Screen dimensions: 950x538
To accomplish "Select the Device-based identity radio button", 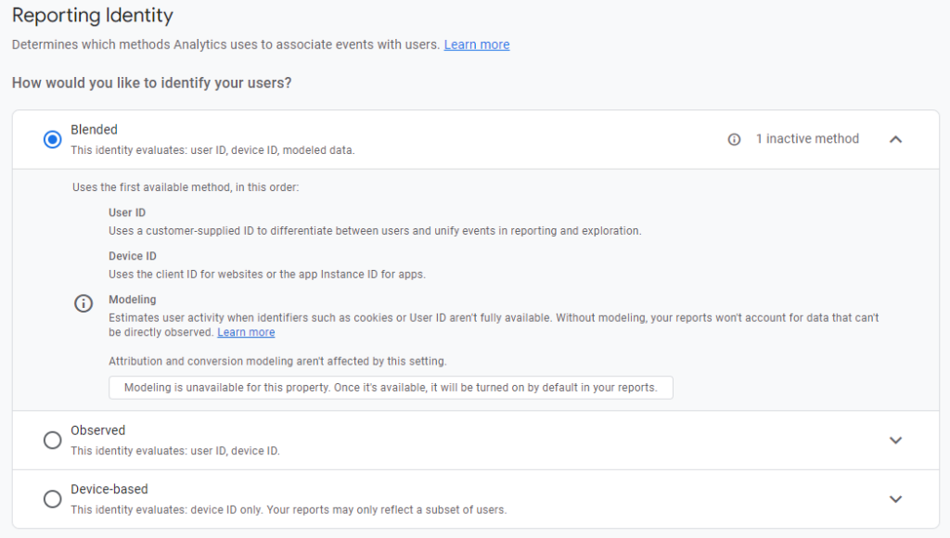I will 53,499.
